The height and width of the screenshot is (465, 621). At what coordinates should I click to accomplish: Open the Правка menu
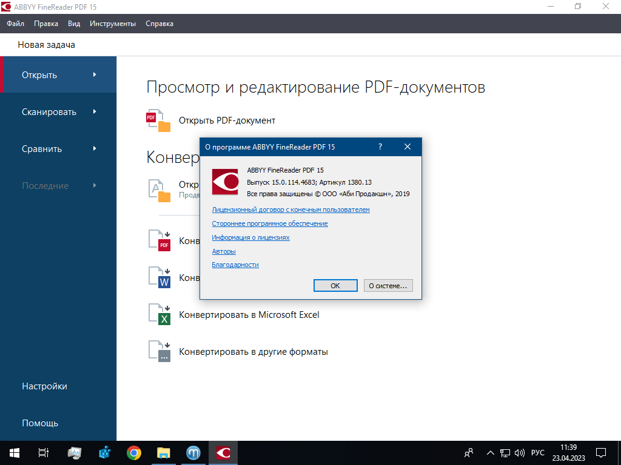pos(46,24)
